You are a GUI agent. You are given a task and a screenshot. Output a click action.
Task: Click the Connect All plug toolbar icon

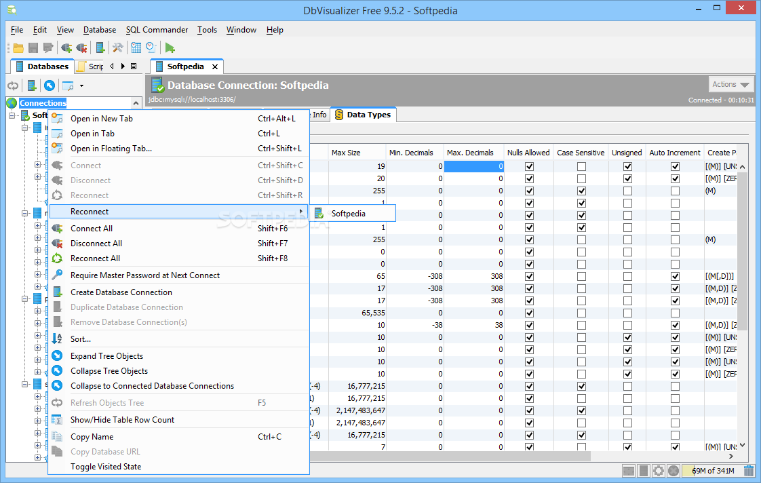pyautogui.click(x=66, y=47)
